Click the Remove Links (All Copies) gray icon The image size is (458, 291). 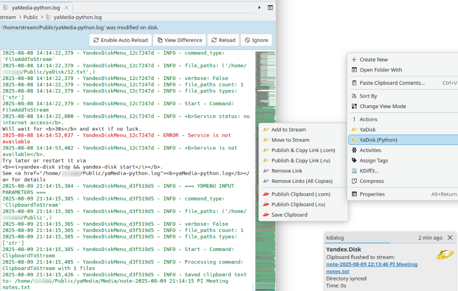point(266,181)
